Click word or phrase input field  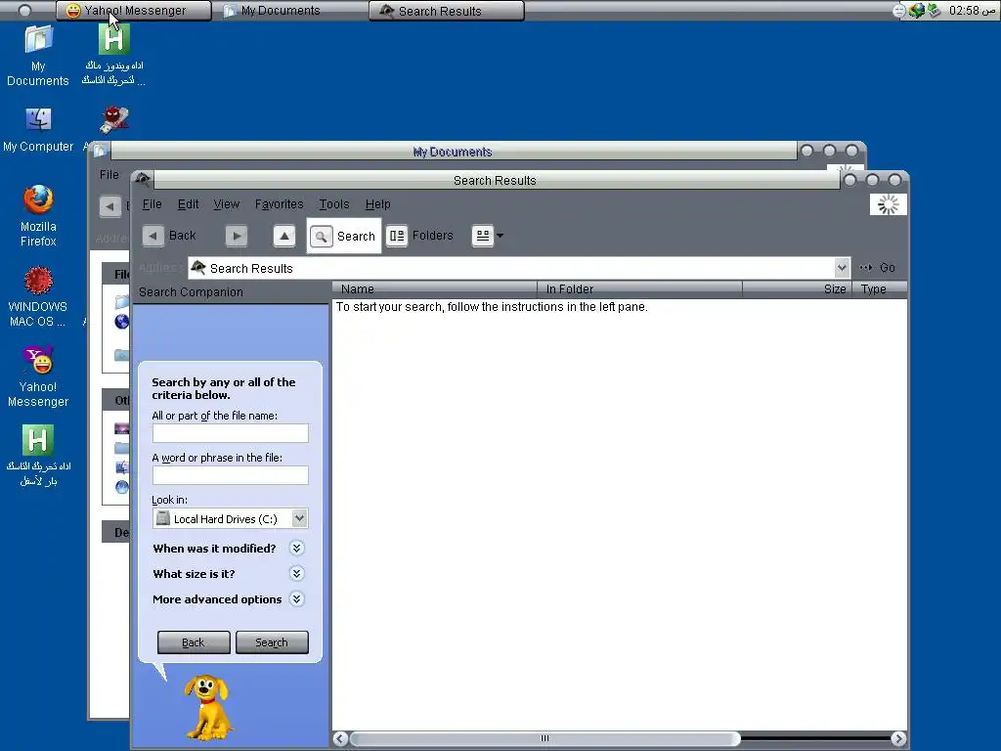click(231, 475)
